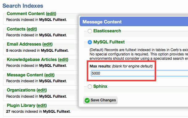The image size is (188, 118).
Task: Click the Max results input field
Action: pos(139,73)
